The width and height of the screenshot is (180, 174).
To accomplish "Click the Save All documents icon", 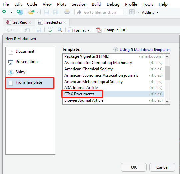I will tap(56, 12).
